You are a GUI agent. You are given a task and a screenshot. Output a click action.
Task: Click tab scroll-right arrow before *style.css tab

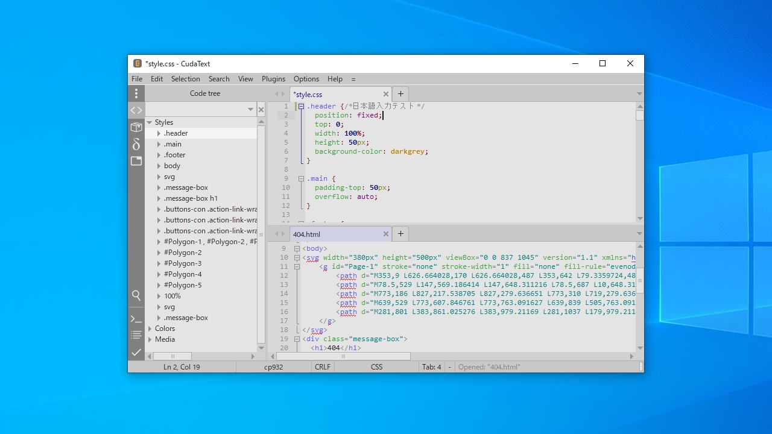[283, 94]
